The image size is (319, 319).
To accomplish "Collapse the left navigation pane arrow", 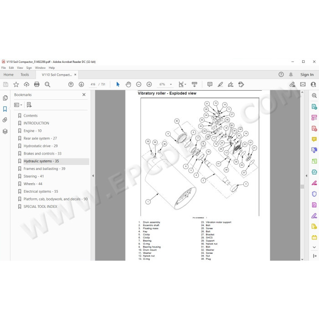I will tap(93, 175).
